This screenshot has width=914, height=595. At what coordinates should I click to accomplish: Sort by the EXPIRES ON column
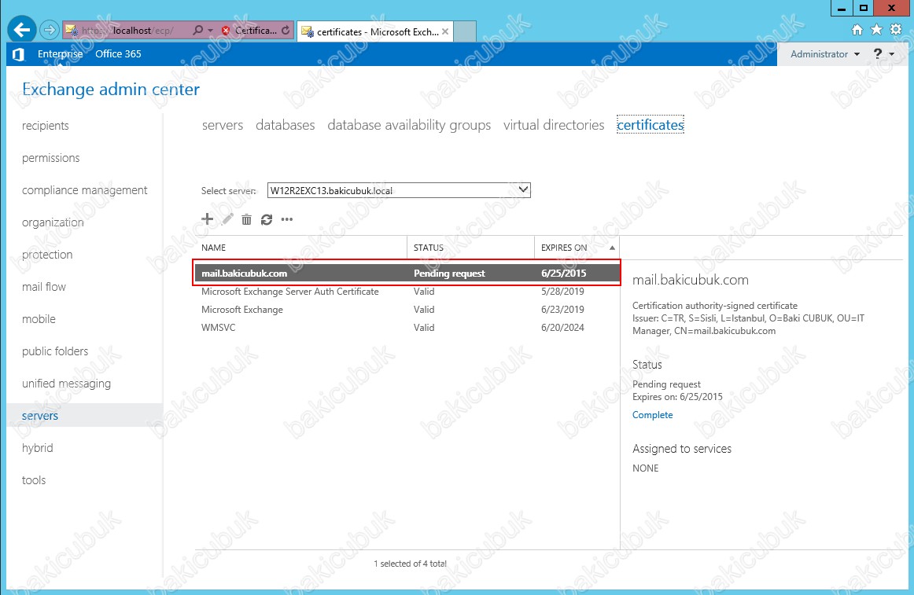point(577,248)
